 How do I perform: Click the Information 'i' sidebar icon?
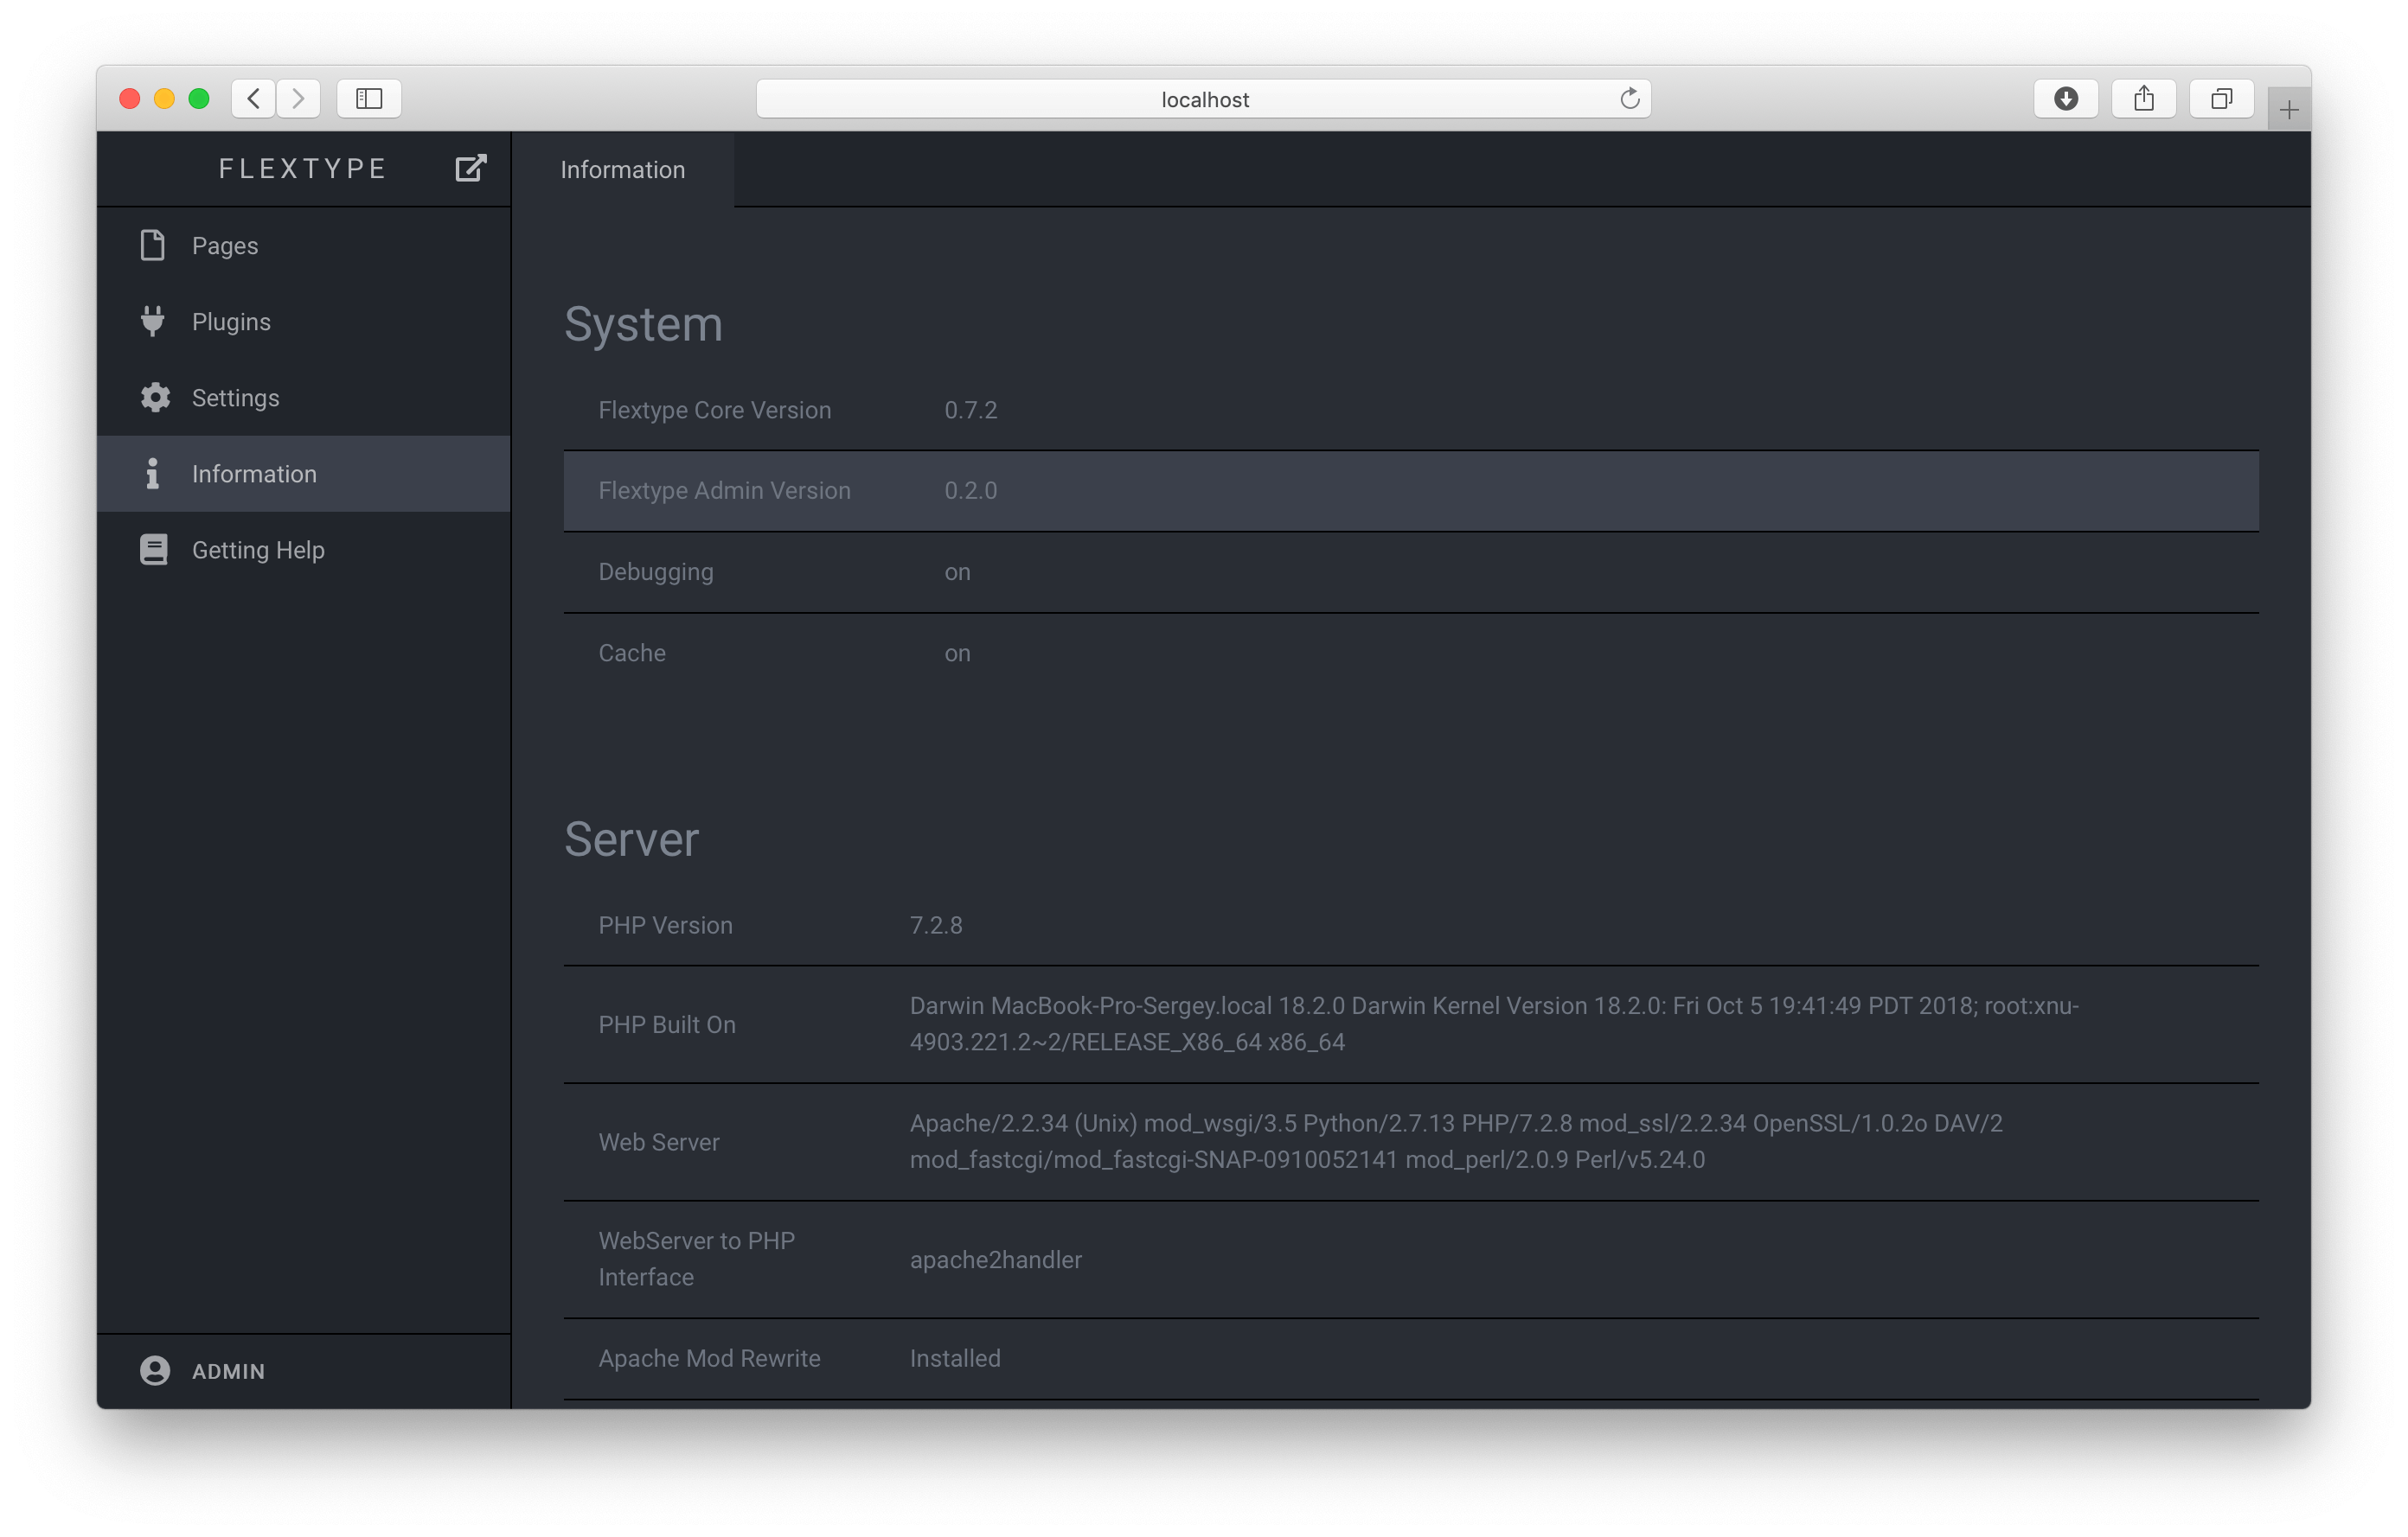click(153, 474)
